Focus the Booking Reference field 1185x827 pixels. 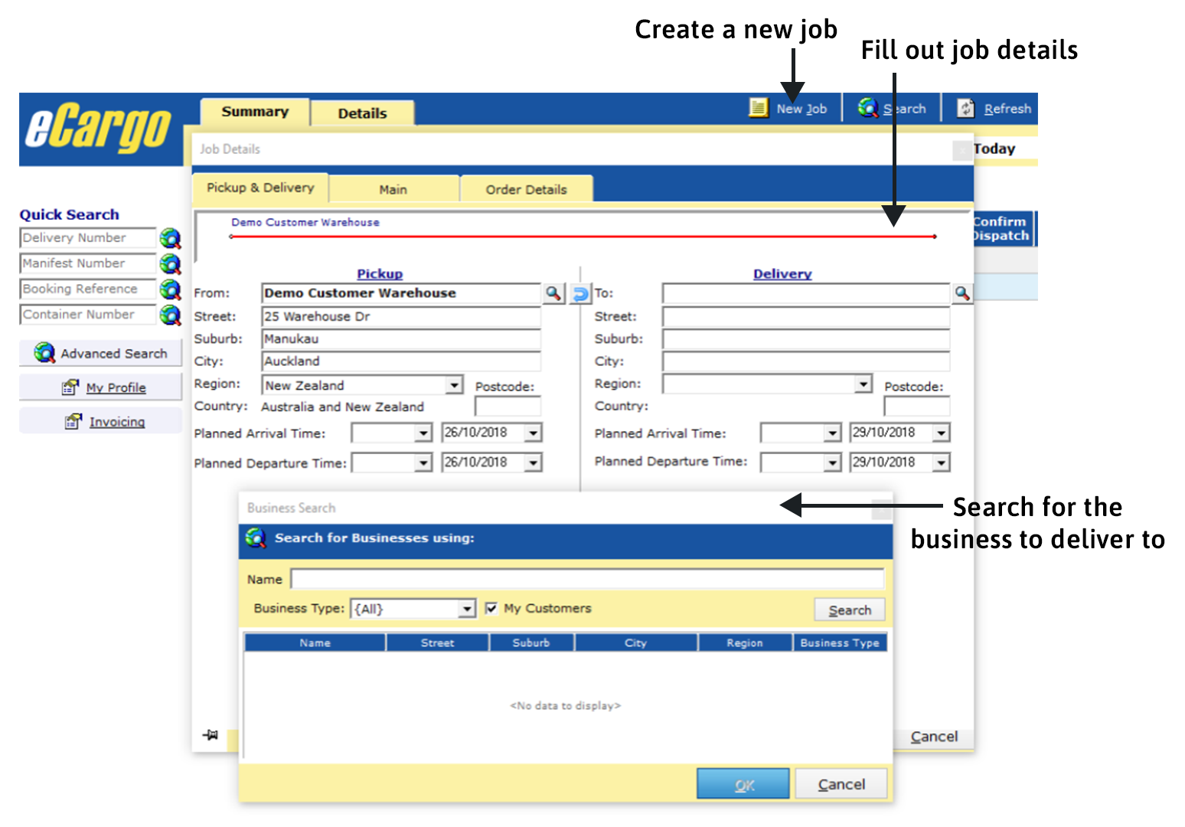(87, 289)
